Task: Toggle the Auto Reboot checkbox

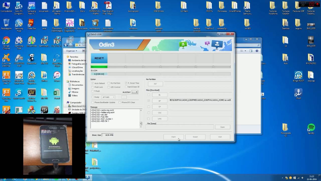Action: (93, 83)
